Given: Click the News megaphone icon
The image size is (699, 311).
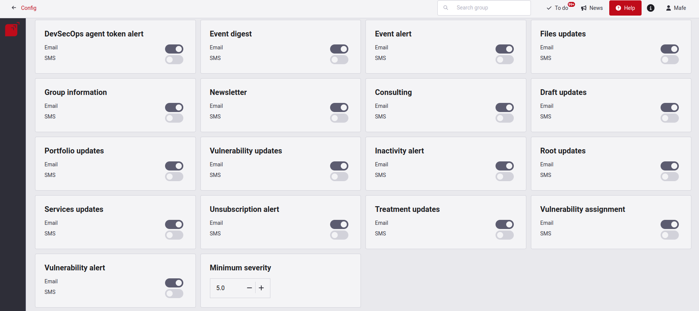Looking at the screenshot, I should (x=583, y=8).
